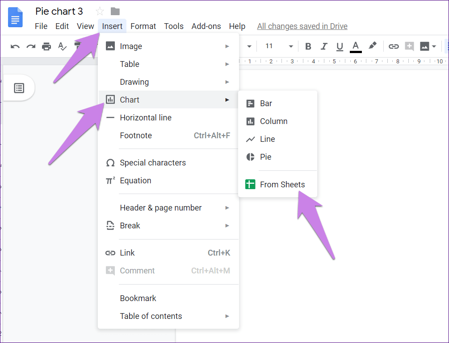
Task: Insert a Pie chart
Action: click(x=278, y=157)
